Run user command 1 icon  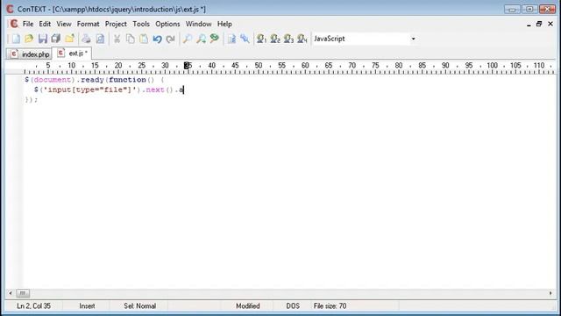coord(261,39)
